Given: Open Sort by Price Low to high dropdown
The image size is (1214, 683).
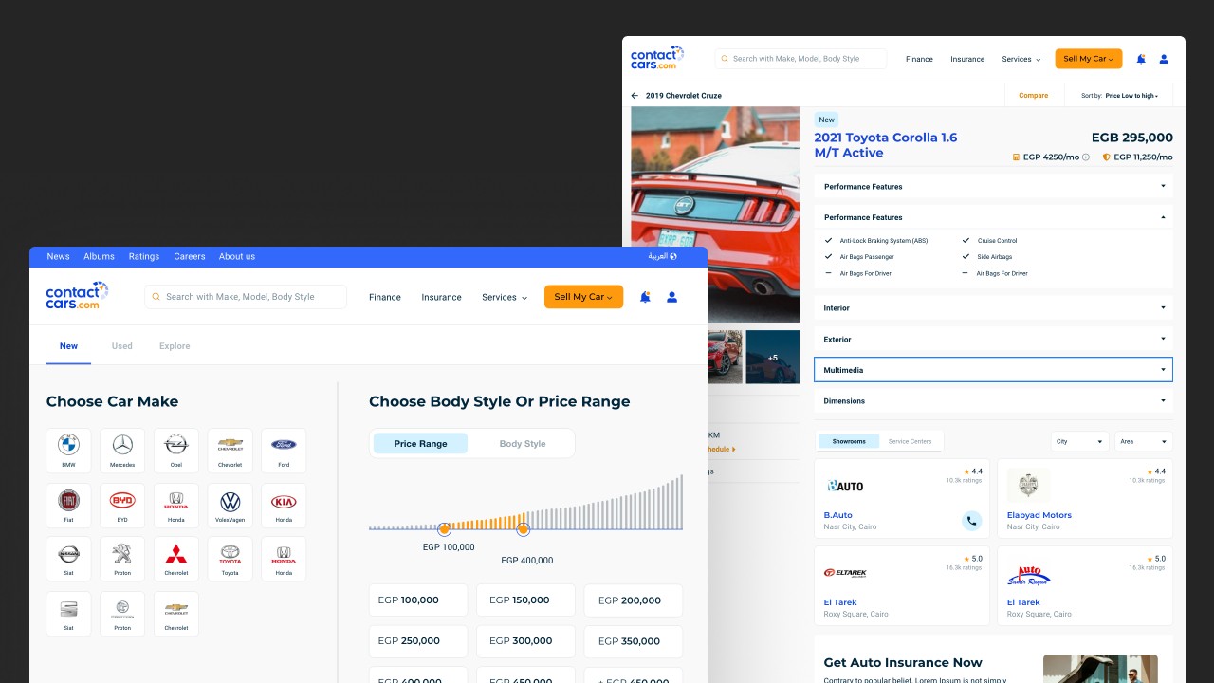Looking at the screenshot, I should pos(1119,96).
